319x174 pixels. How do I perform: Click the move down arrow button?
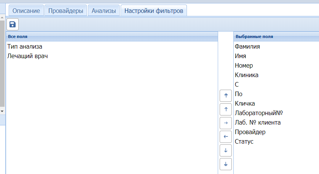tap(226, 150)
